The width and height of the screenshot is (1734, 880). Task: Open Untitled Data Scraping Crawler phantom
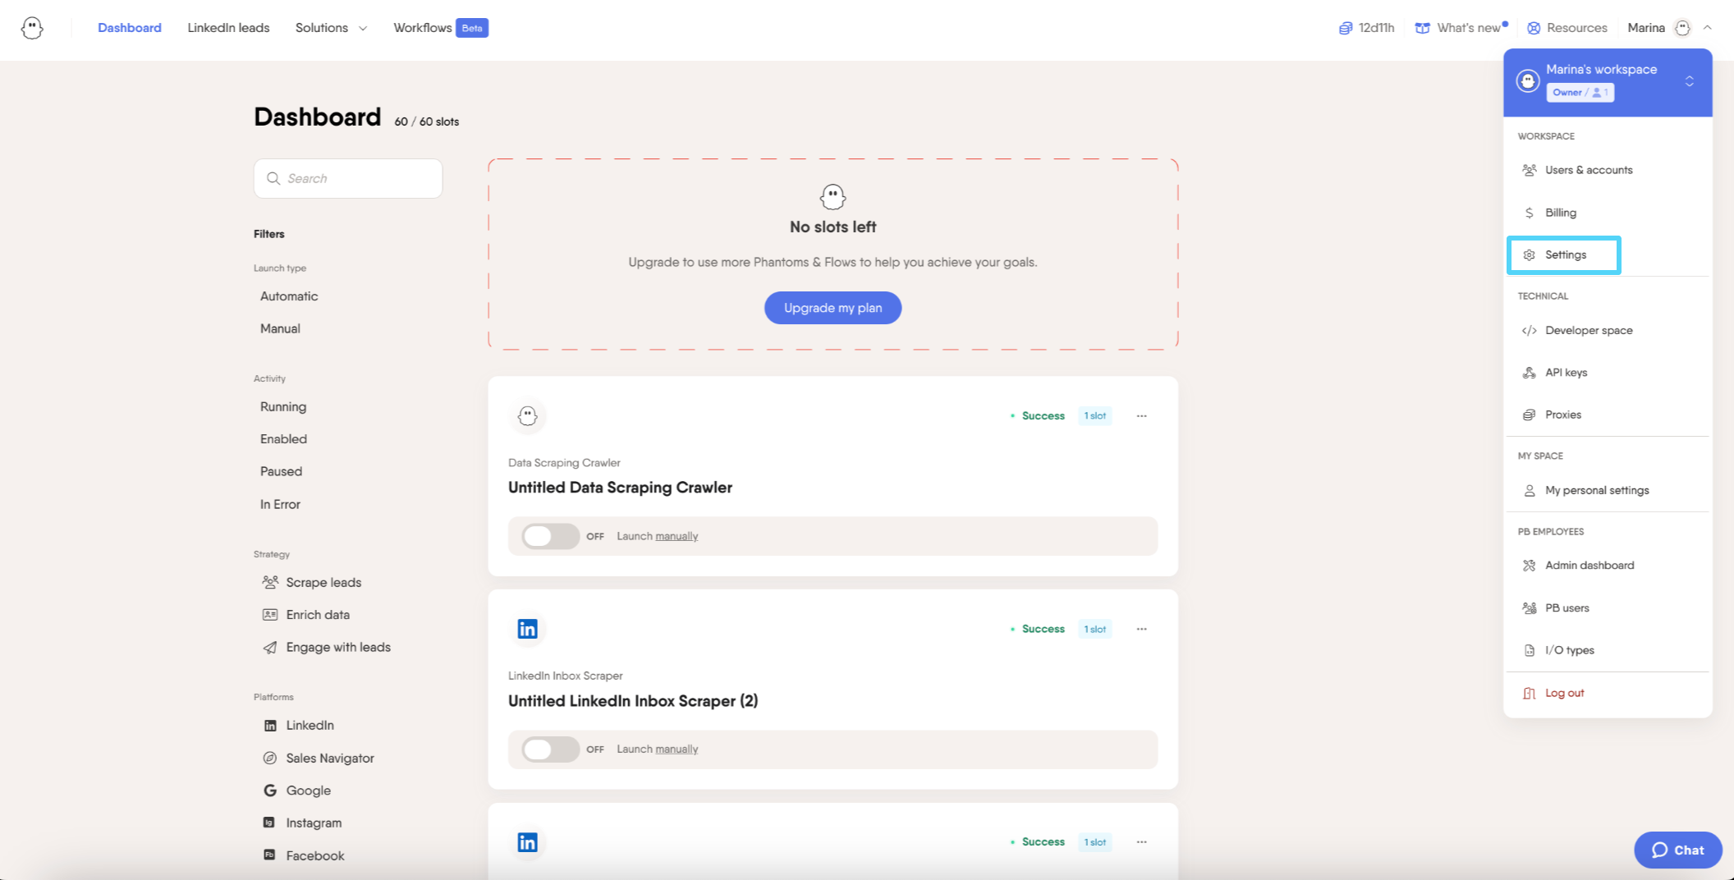(620, 488)
